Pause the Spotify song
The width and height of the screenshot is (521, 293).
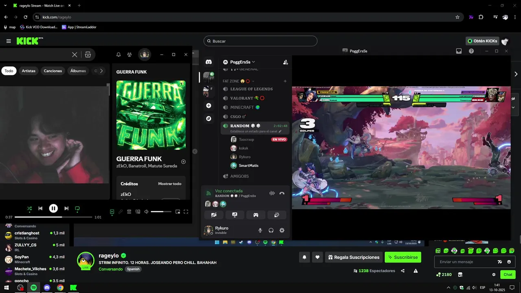[53, 208]
